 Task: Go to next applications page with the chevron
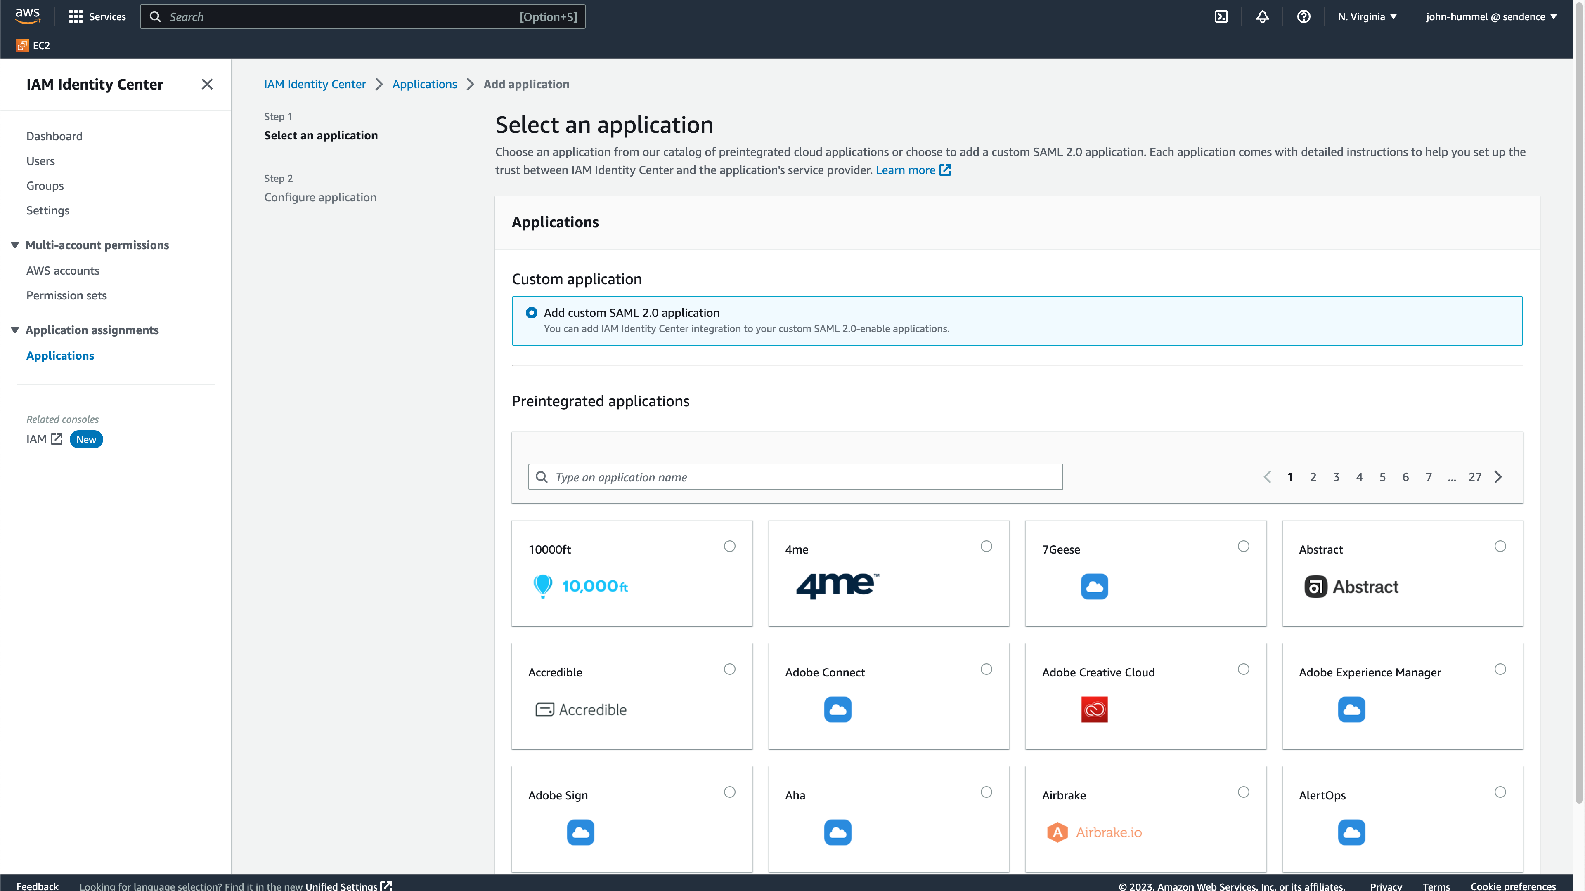[1498, 476]
